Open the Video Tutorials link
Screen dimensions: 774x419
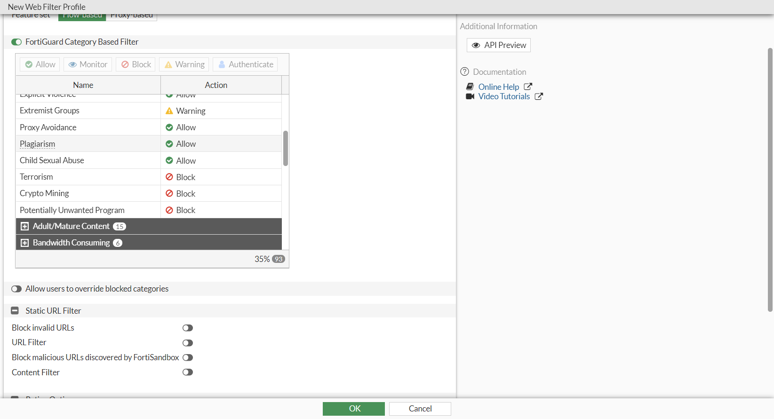[504, 96]
